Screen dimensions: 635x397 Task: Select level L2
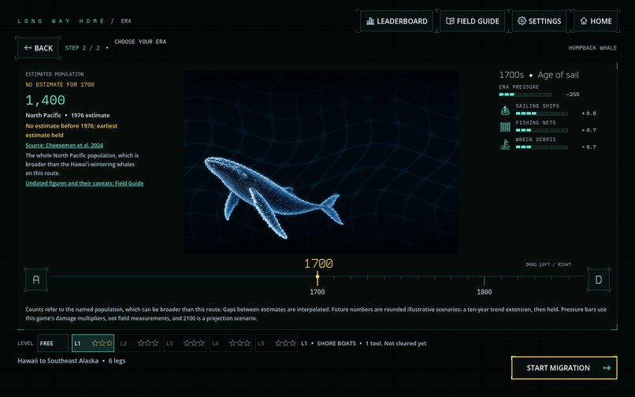pyautogui.click(x=139, y=343)
